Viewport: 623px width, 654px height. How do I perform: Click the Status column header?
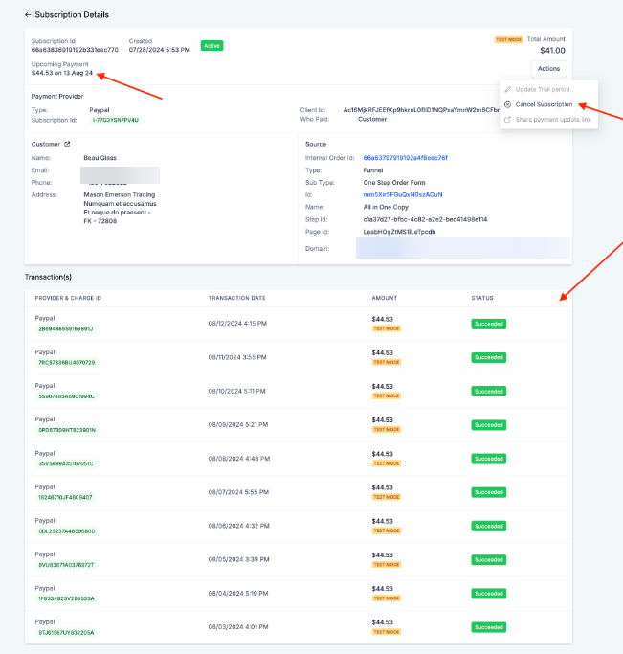[482, 298]
